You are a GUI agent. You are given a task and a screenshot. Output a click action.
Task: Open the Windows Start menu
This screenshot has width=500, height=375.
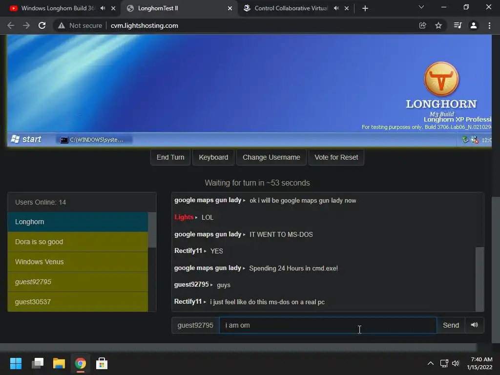[16, 363]
